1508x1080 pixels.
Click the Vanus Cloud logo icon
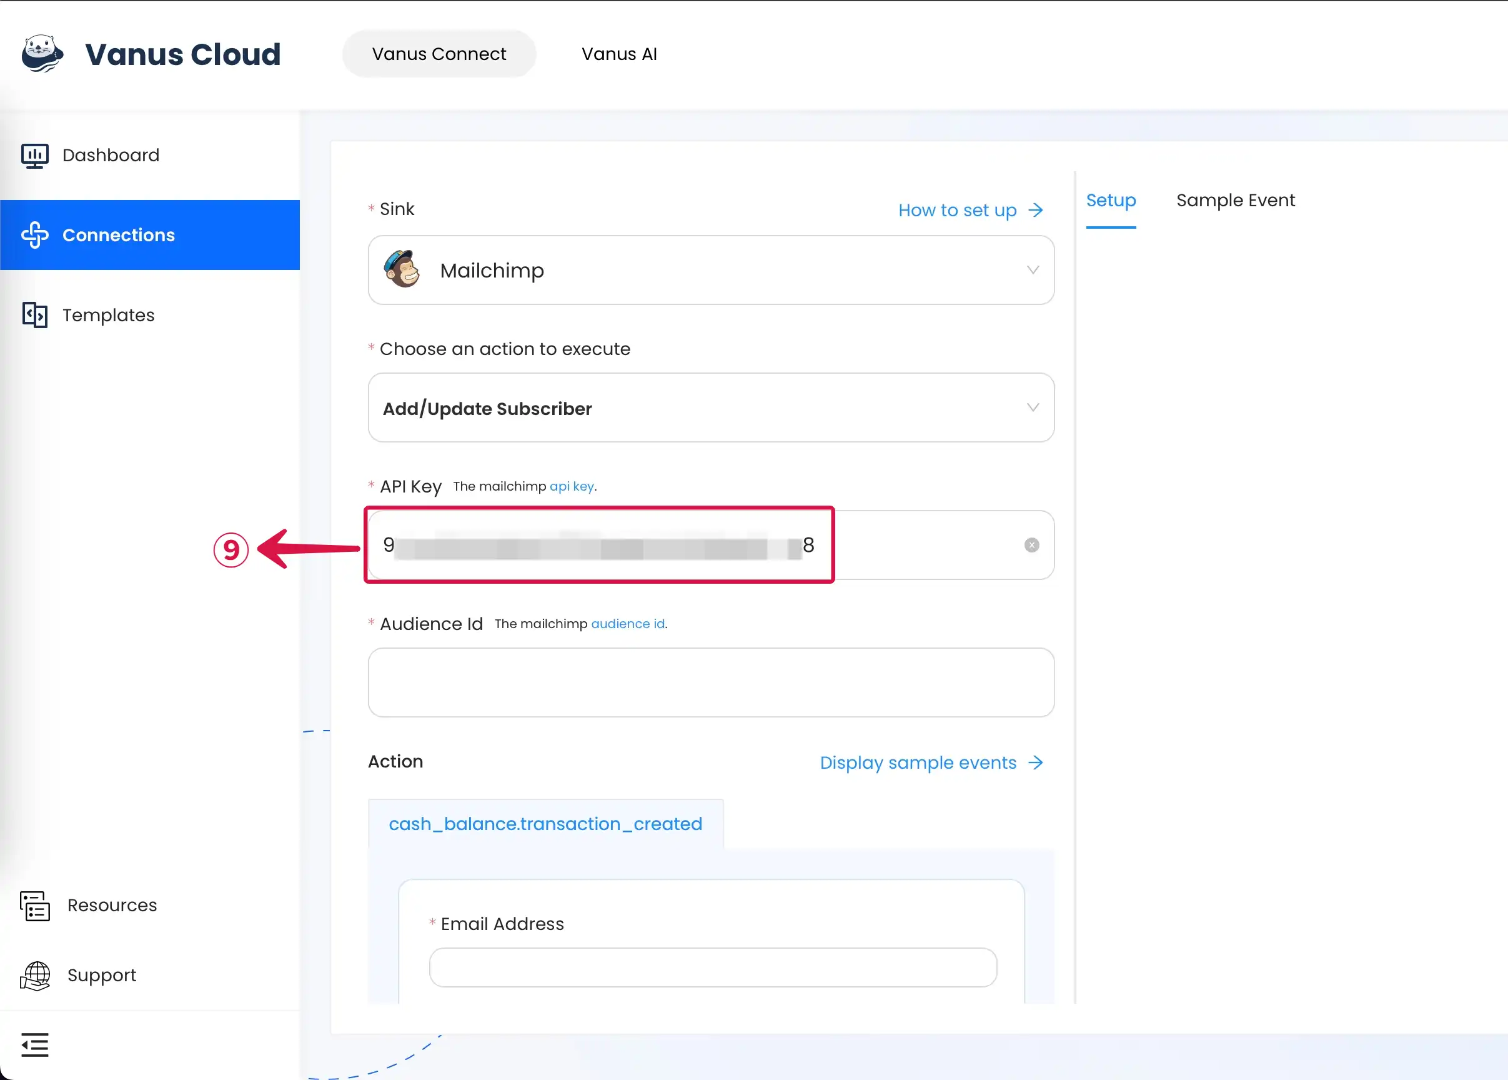click(42, 52)
